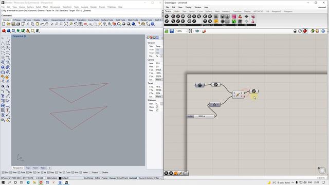
Task: Click the Print icon in Rhino toolbar
Action: (x=18, y=24)
